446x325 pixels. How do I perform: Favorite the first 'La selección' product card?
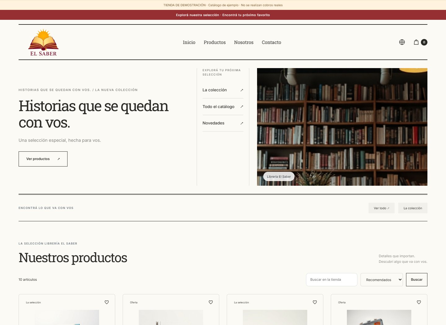pyautogui.click(x=107, y=302)
